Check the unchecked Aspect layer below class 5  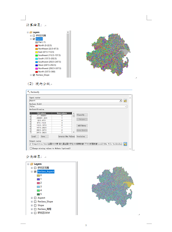point(35,198)
